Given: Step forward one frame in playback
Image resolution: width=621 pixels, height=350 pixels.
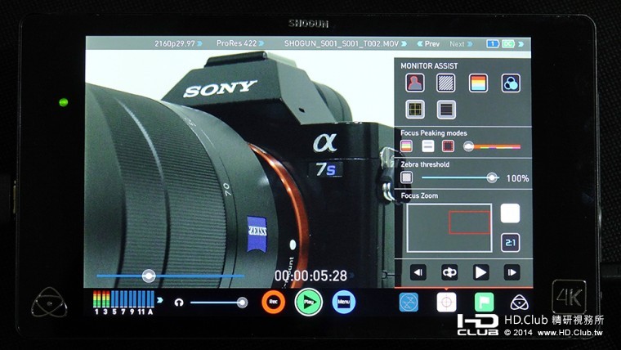Looking at the screenshot, I should [x=512, y=272].
